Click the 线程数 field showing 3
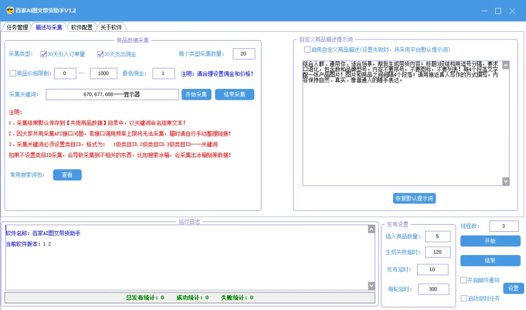The width and height of the screenshot is (526, 310). (503, 226)
